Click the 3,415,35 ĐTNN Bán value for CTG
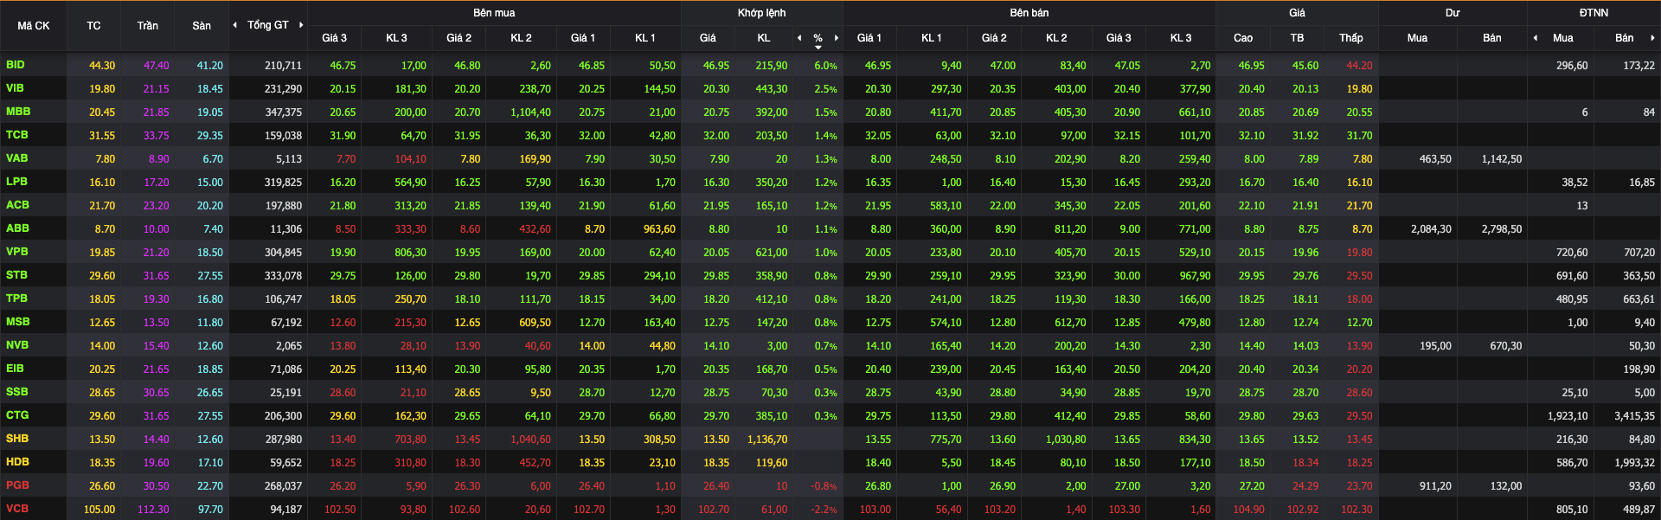This screenshot has height=520, width=1661. (x=1634, y=416)
